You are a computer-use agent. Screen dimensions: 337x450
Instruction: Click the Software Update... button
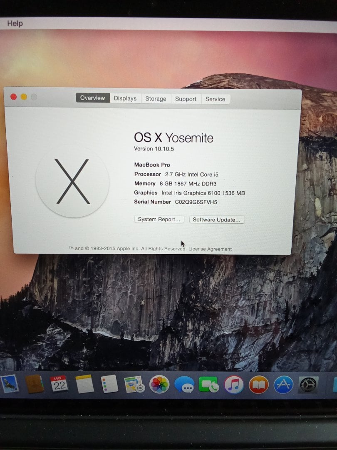pos(217,220)
